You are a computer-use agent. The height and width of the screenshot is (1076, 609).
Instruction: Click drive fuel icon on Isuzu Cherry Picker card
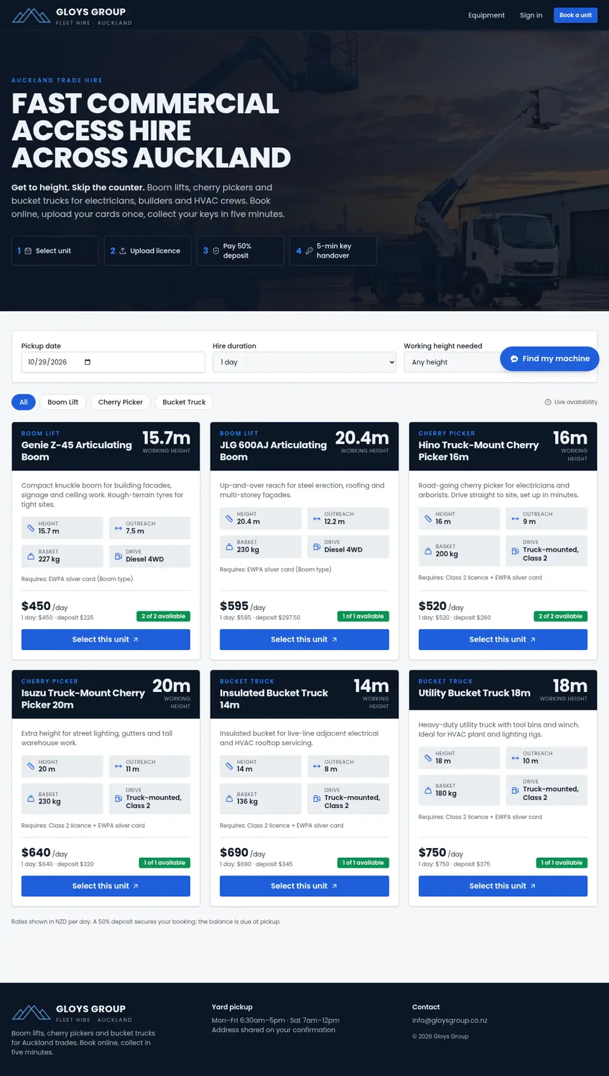coord(118,799)
